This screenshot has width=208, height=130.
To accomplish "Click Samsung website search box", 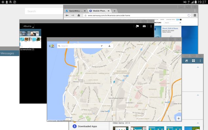I will [172, 23].
